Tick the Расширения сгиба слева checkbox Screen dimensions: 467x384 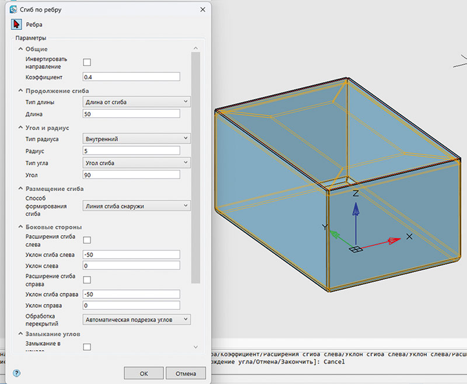[x=87, y=240]
